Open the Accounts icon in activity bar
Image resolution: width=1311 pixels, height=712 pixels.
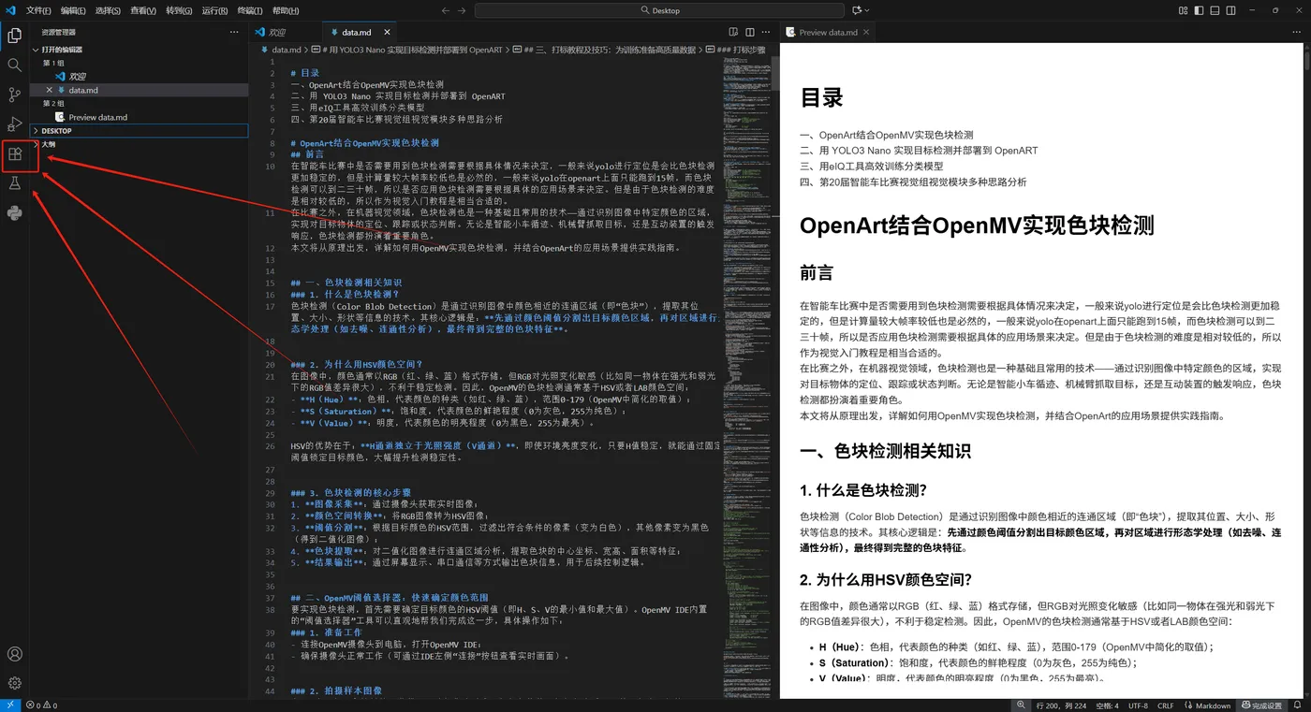click(x=14, y=654)
